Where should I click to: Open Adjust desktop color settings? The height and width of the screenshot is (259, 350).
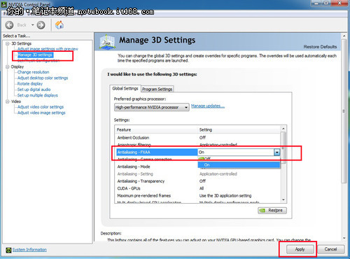(x=43, y=78)
